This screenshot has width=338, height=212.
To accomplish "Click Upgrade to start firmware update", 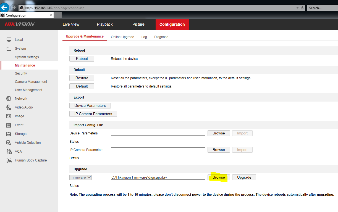I will [x=244, y=177].
